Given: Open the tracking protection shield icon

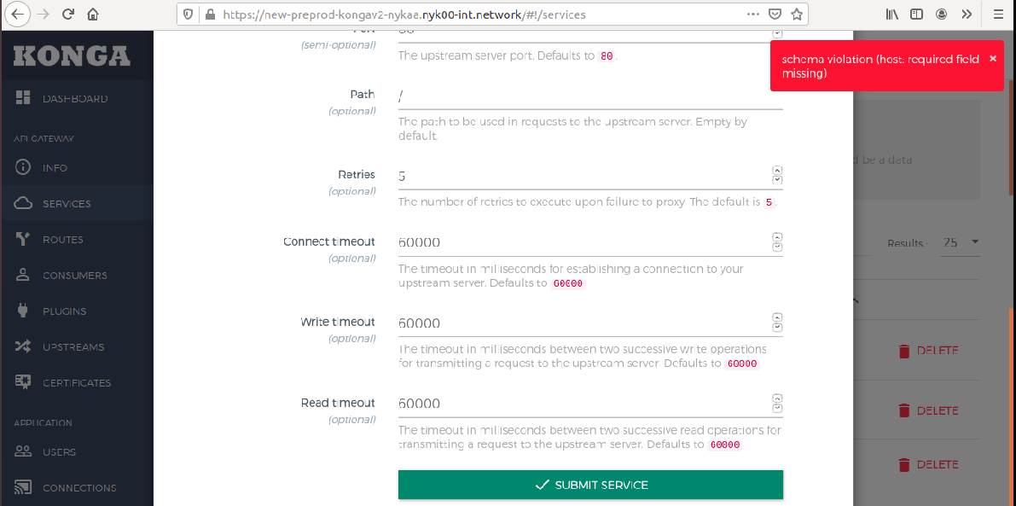Looking at the screenshot, I should point(187,14).
